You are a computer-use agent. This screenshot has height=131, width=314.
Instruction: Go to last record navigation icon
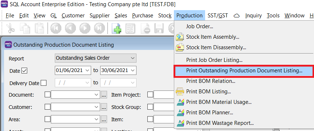coord(99,28)
